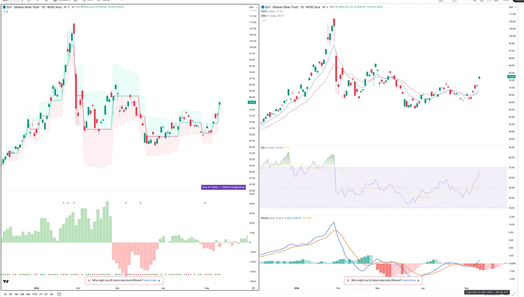The image size is (524, 297).
Task: Open chart settings gear on left time axis
Action: pos(254,288)
